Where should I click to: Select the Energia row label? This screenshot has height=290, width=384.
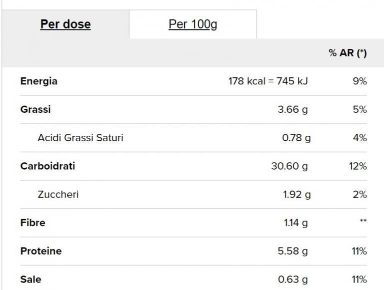pos(39,81)
